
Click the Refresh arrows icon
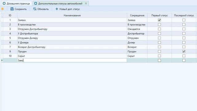pos(35,9)
